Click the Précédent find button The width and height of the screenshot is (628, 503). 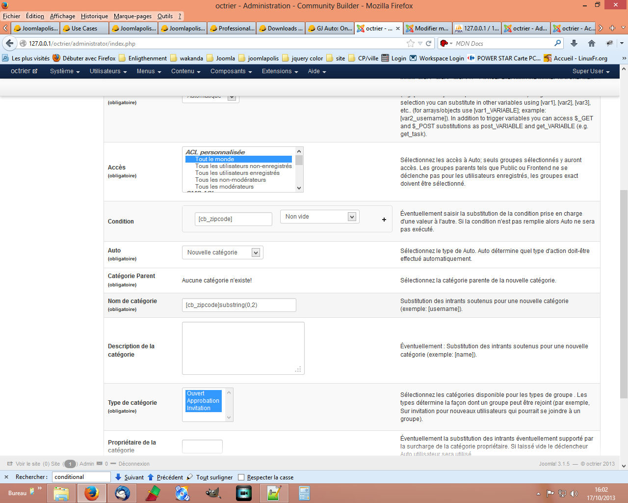pos(165,477)
